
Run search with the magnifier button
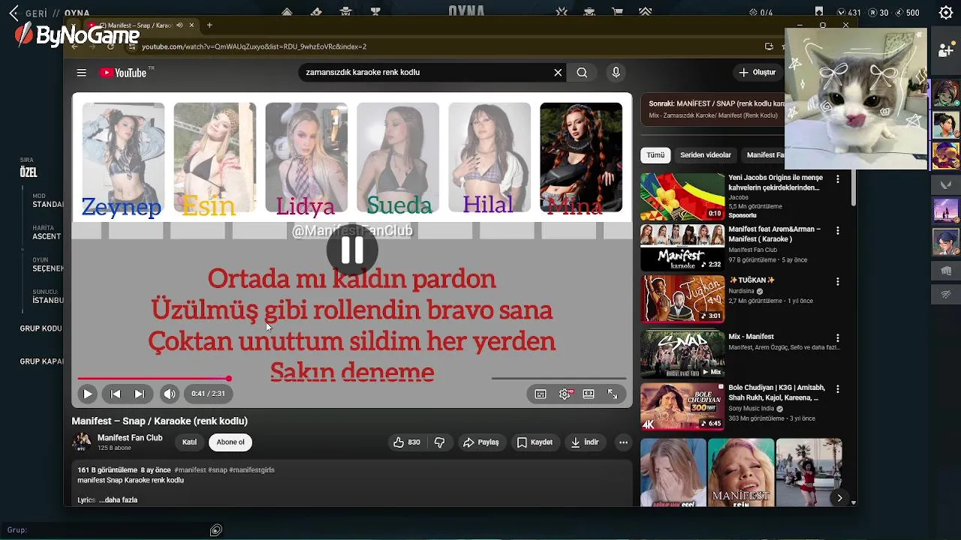pyautogui.click(x=582, y=73)
